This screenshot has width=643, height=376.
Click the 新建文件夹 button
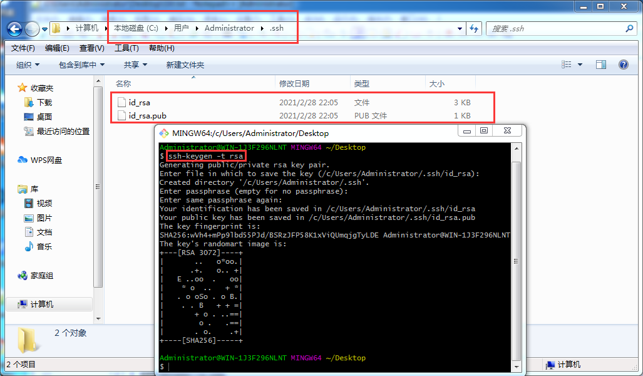pyautogui.click(x=185, y=65)
